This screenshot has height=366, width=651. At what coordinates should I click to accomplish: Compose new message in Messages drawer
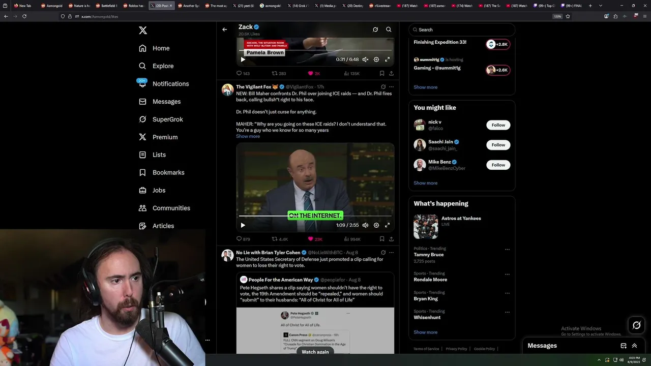[x=624, y=346]
